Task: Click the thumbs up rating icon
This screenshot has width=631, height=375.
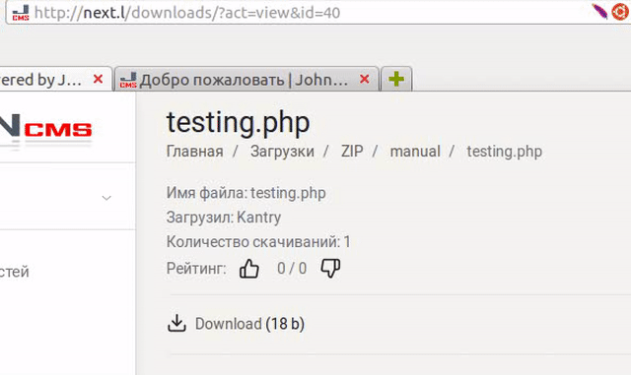Action: coord(249,269)
